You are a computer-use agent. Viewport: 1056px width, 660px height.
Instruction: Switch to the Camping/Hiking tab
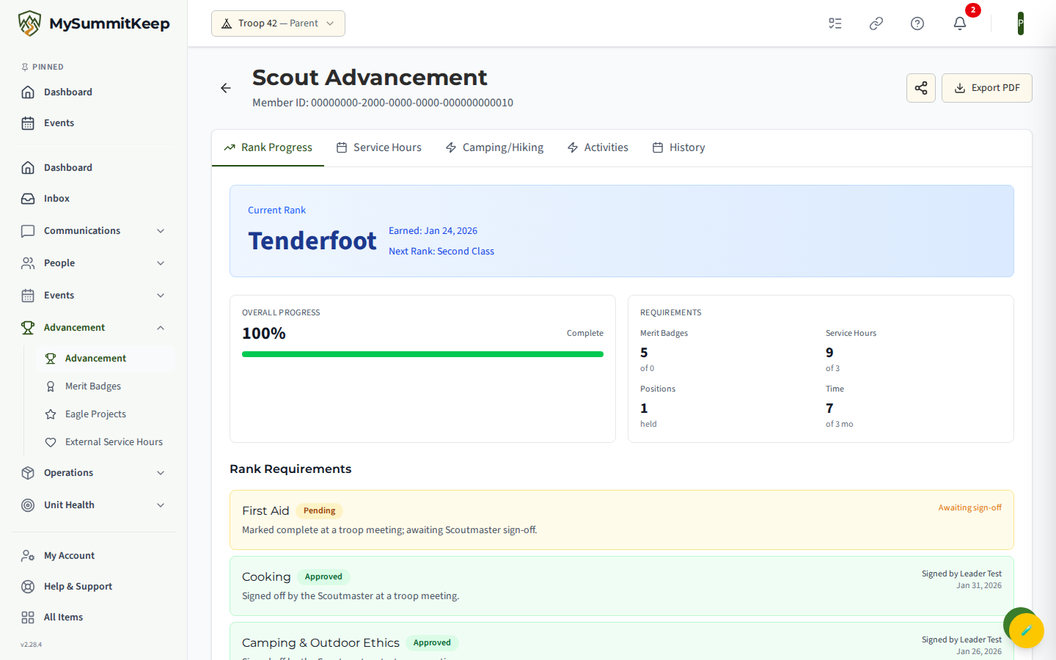494,147
